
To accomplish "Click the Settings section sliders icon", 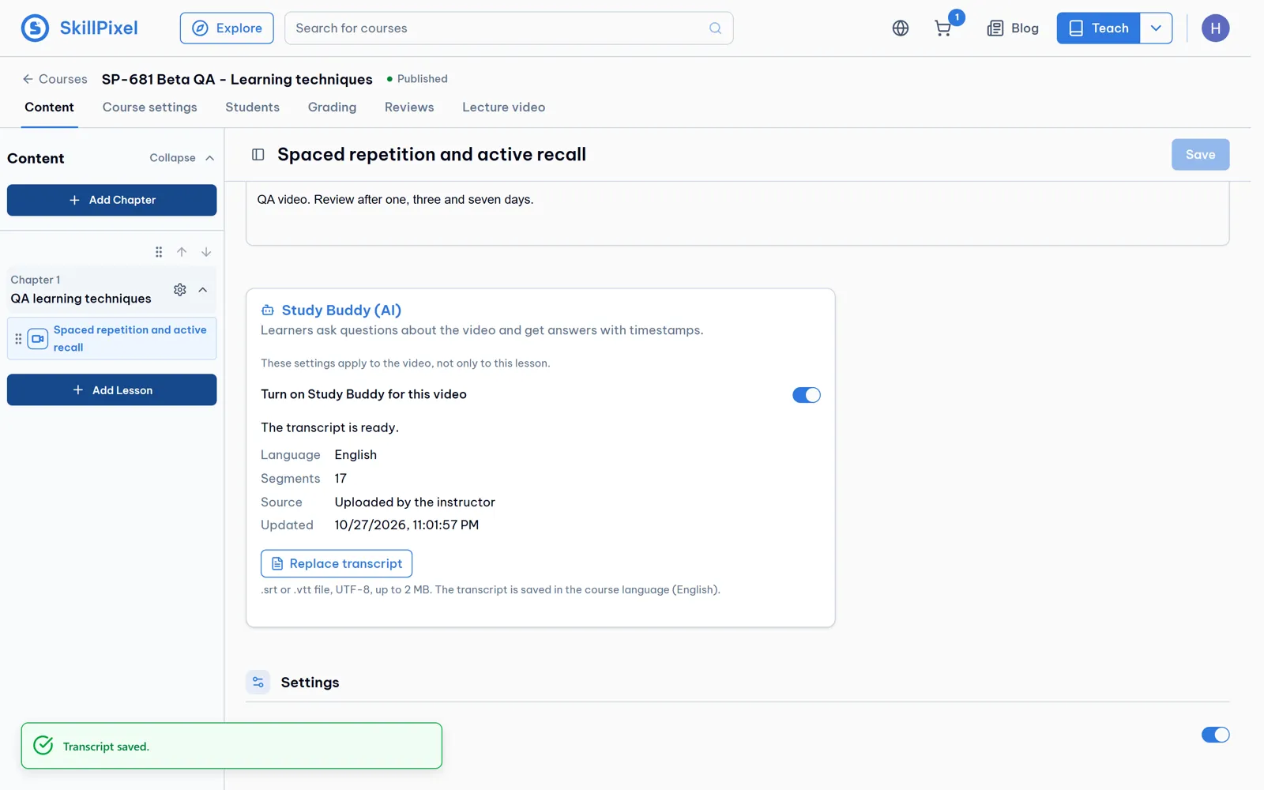I will click(x=258, y=683).
